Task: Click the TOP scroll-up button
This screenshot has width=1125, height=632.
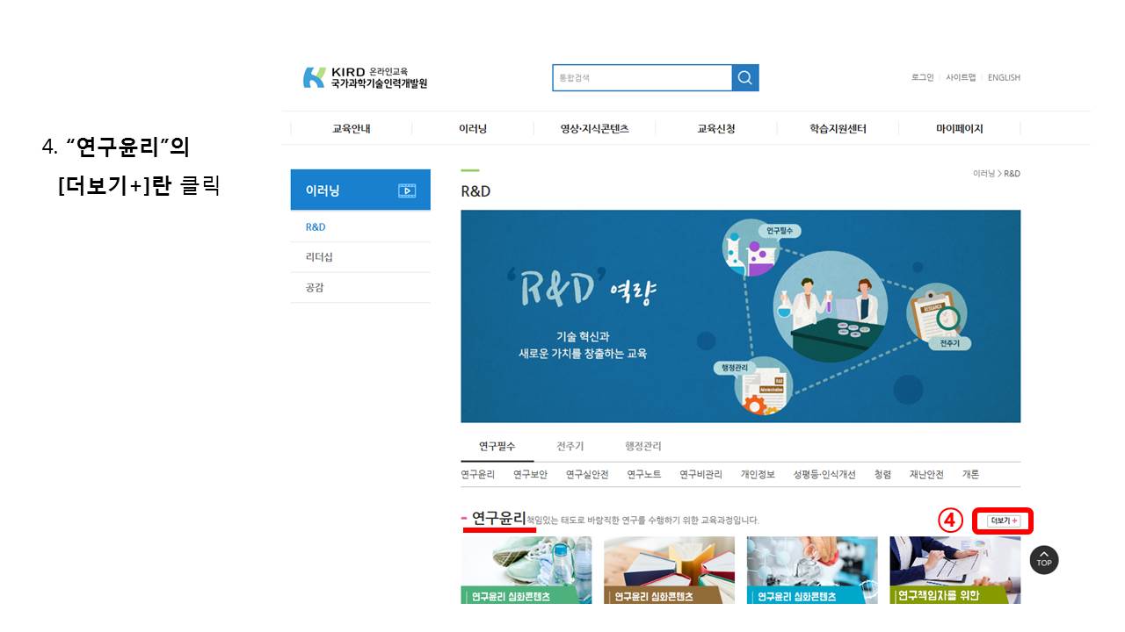Action: point(1043,559)
